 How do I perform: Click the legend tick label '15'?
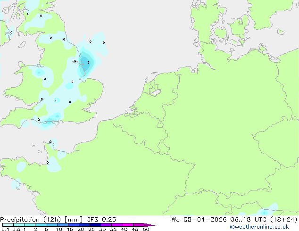coord(70,229)
